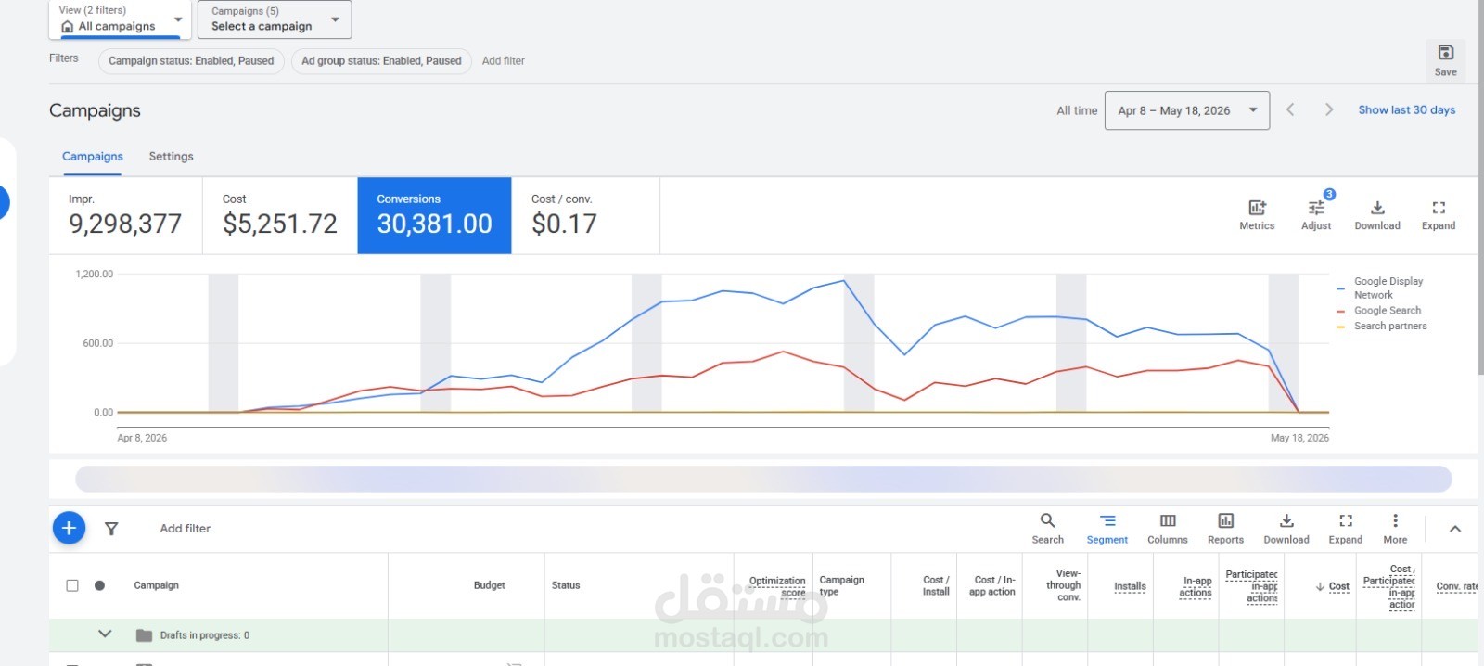Expand the Drafts in progress row
Image resolution: width=1484 pixels, height=666 pixels.
pos(105,634)
